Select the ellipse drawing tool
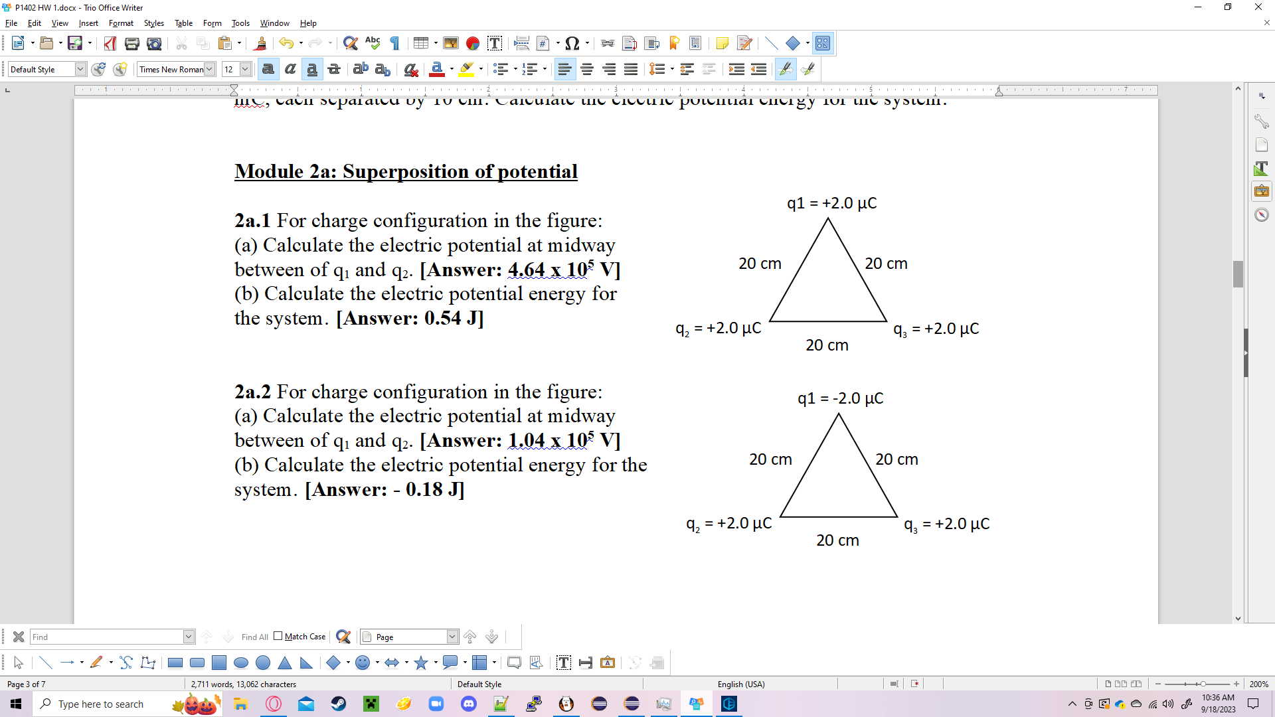Image resolution: width=1275 pixels, height=717 pixels. tap(241, 663)
